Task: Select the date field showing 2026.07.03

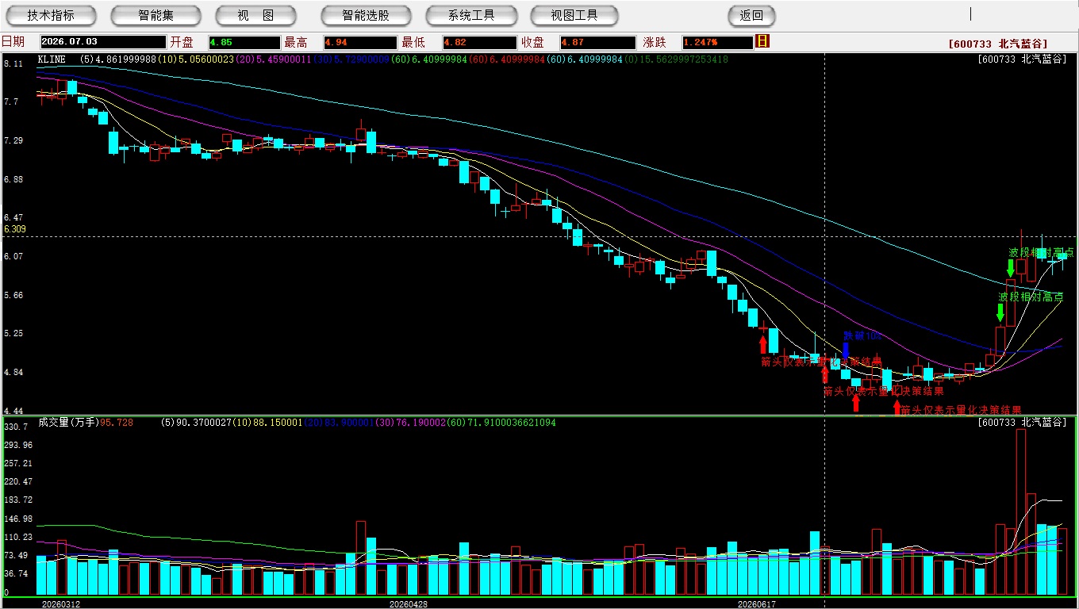Action: pos(102,42)
